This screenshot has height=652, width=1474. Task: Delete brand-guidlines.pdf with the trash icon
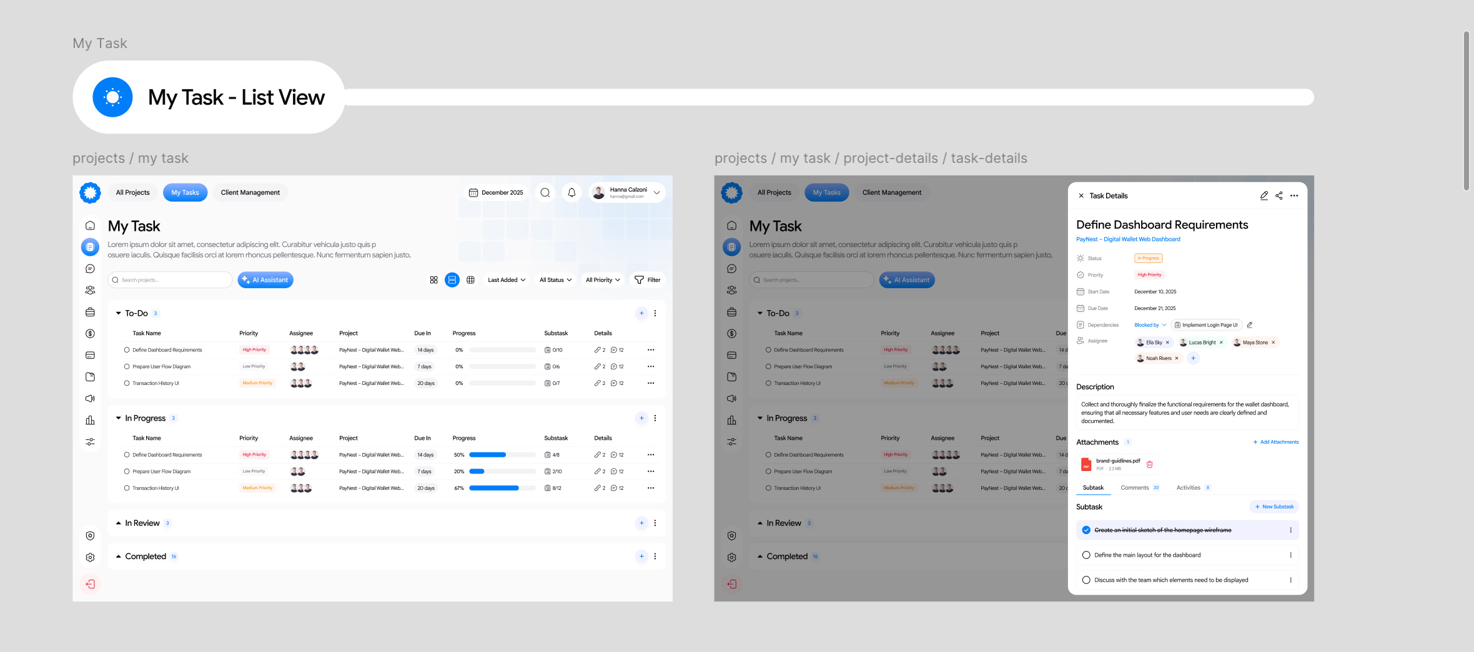click(x=1150, y=464)
